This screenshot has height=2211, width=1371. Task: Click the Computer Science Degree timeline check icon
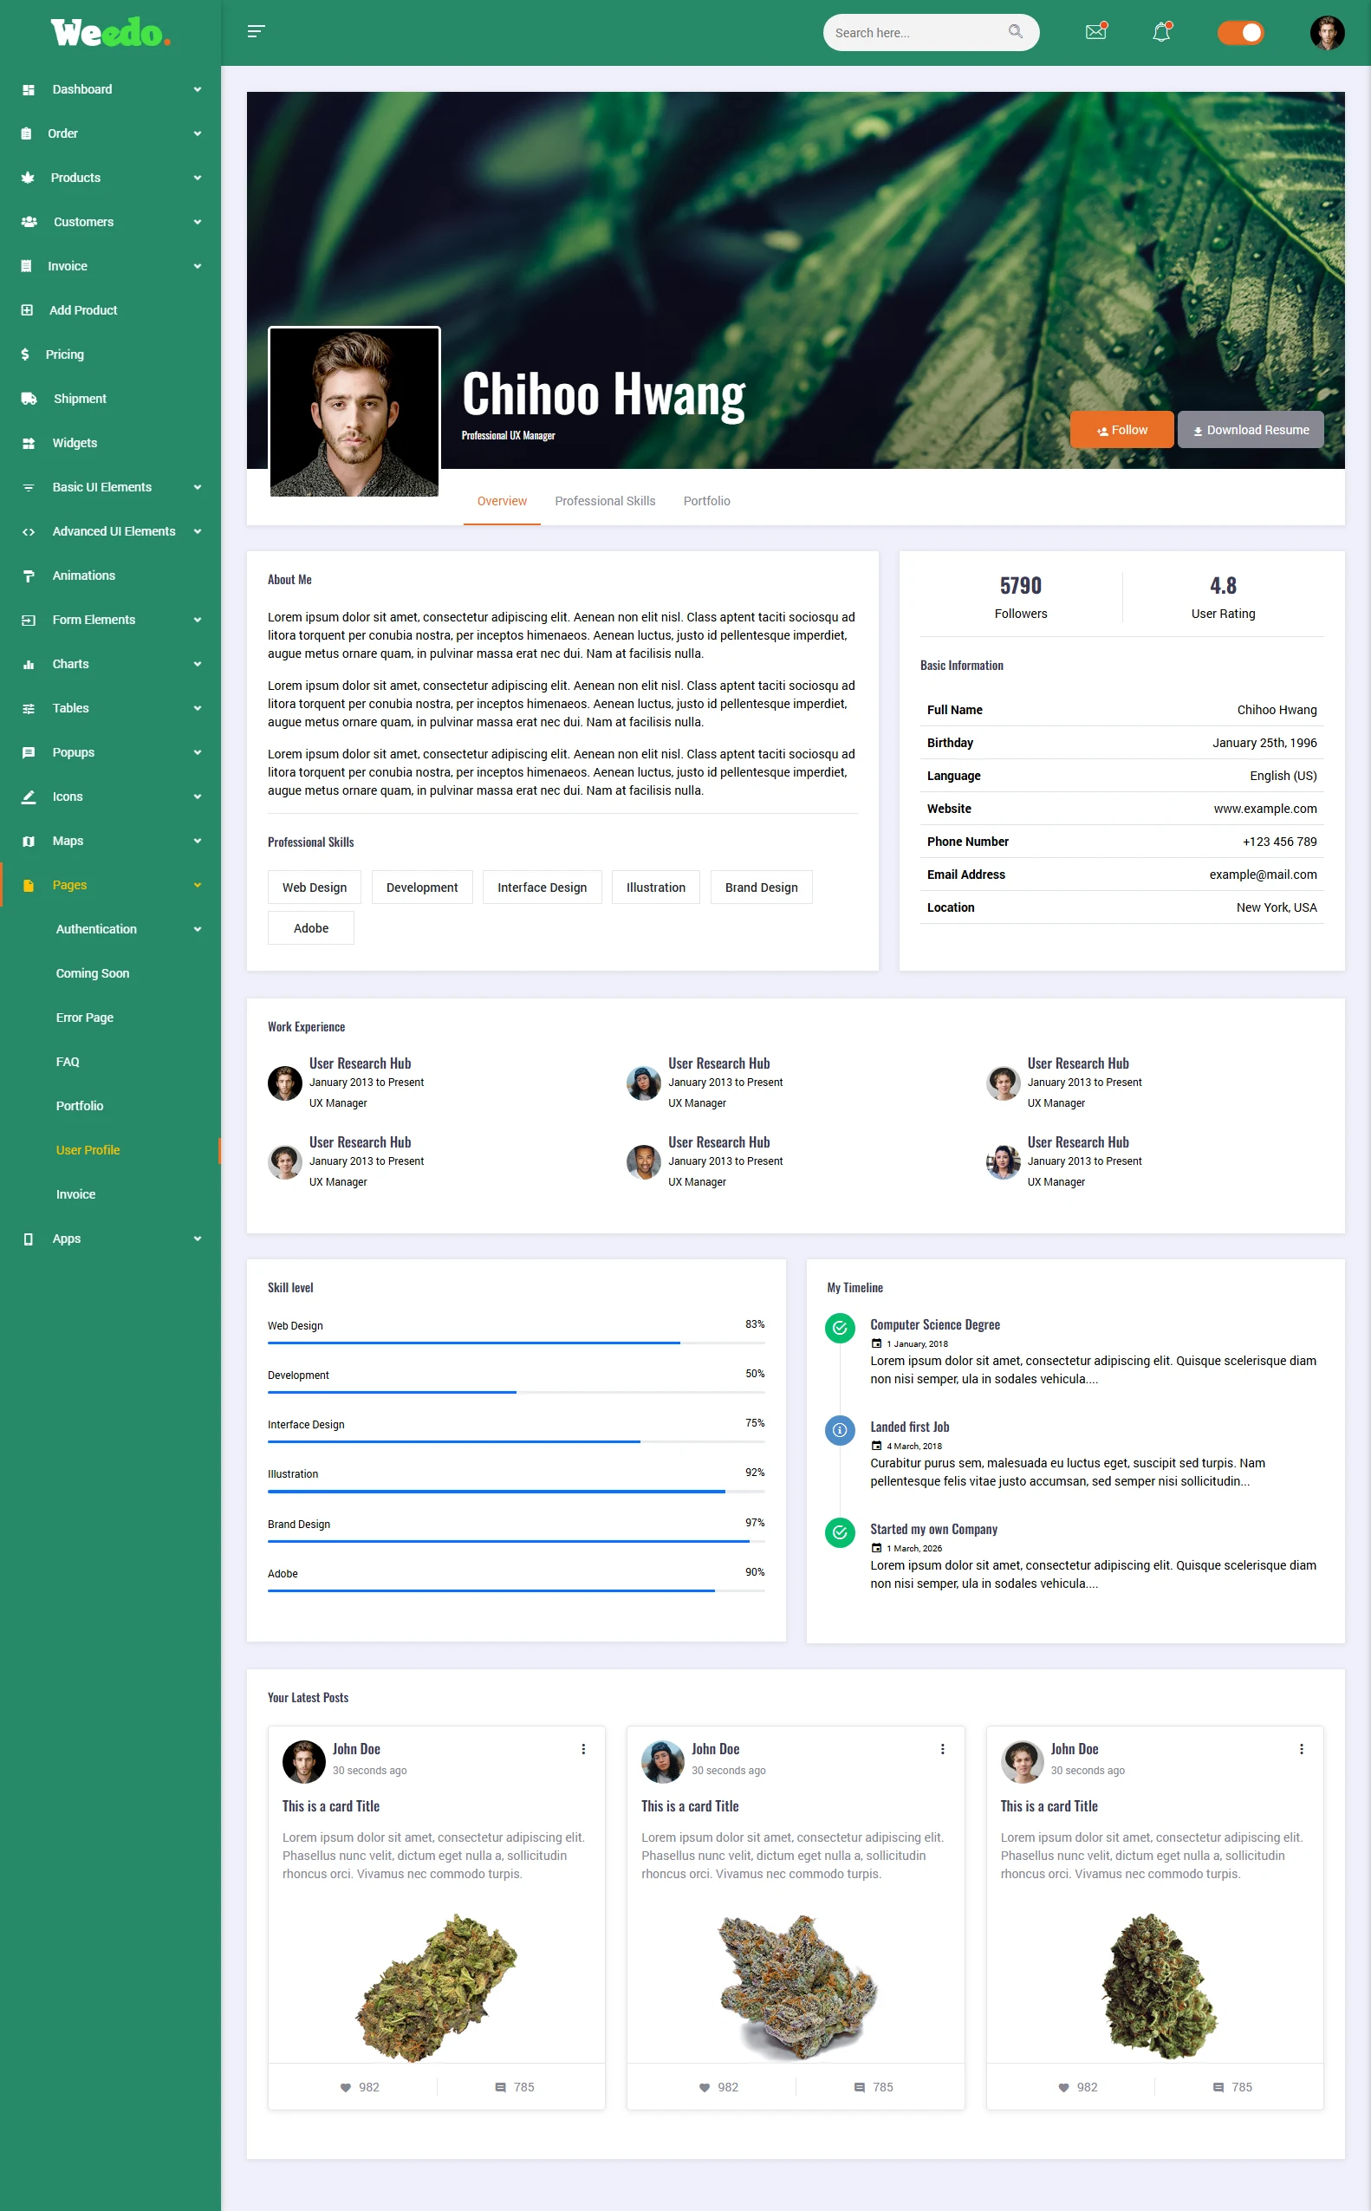840,1329
